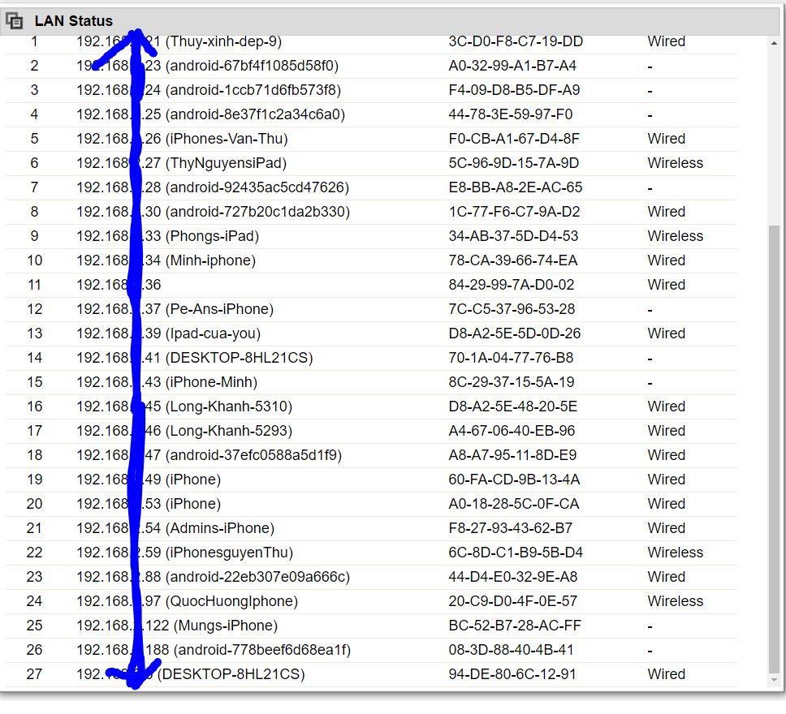Click host android-727b20c1da2b330
The height and width of the screenshot is (714, 786).
point(257,212)
